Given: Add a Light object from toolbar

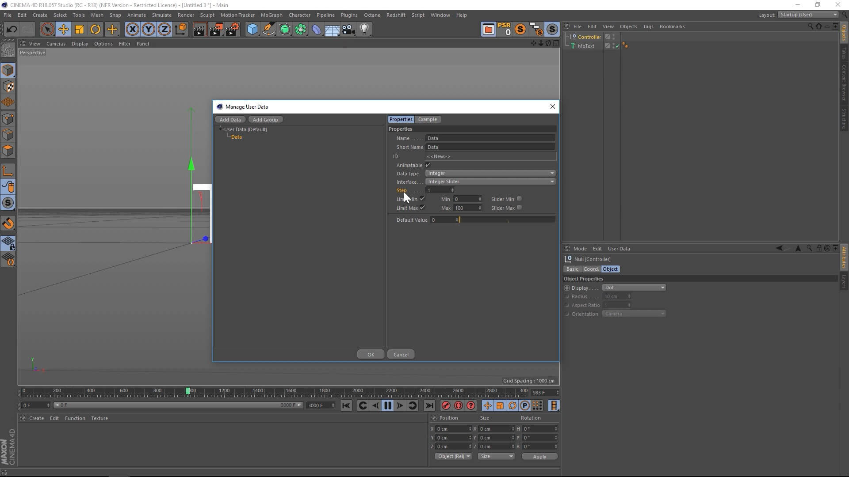Looking at the screenshot, I should click(364, 30).
